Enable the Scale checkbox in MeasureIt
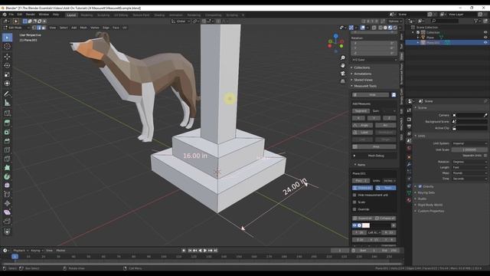Viewport: 490px width, 276px height. coord(354,202)
